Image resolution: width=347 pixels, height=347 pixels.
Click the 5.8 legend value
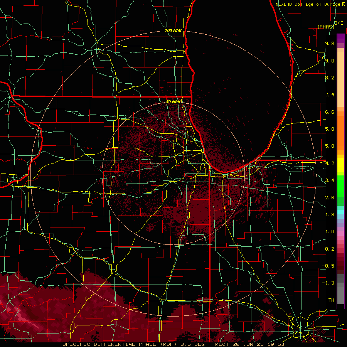330,129
